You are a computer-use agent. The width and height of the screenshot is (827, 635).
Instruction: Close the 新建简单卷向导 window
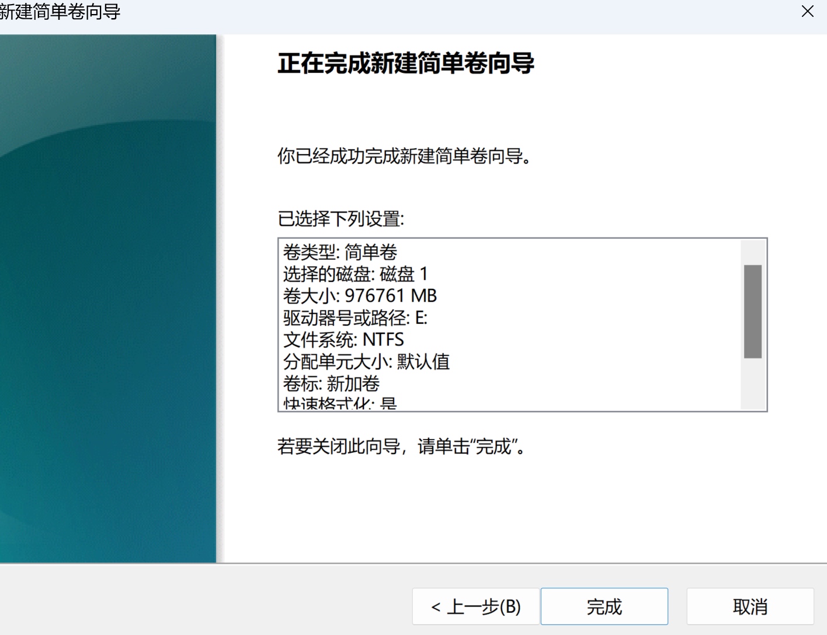808,12
